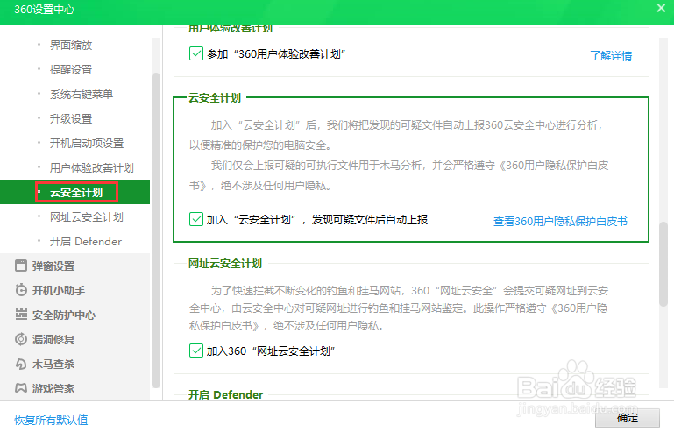Select 提醒设置 in sidebar
This screenshot has height=432, width=674.
pyautogui.click(x=71, y=69)
